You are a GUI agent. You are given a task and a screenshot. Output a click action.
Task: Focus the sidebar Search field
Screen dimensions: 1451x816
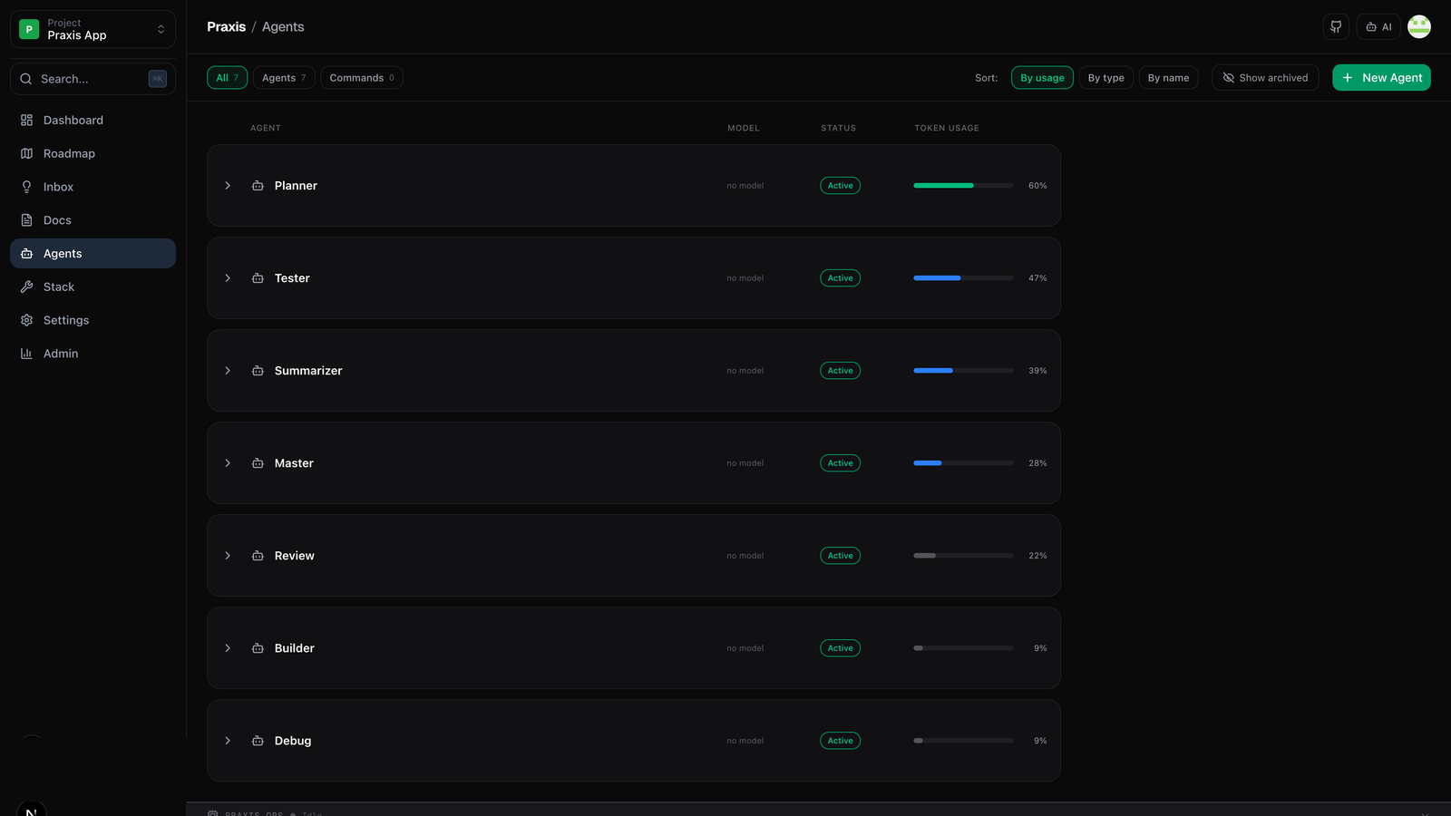click(x=91, y=79)
